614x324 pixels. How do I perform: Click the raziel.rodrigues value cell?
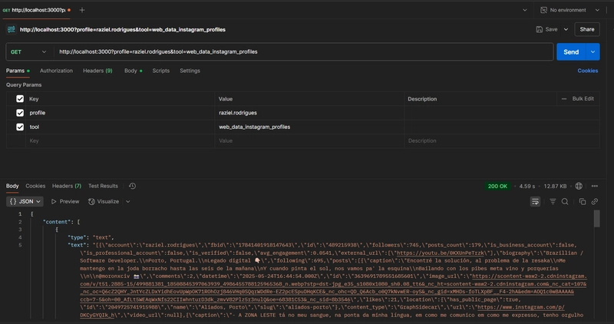[309, 113]
